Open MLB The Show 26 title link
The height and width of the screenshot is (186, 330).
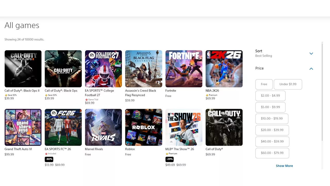pos(180,149)
